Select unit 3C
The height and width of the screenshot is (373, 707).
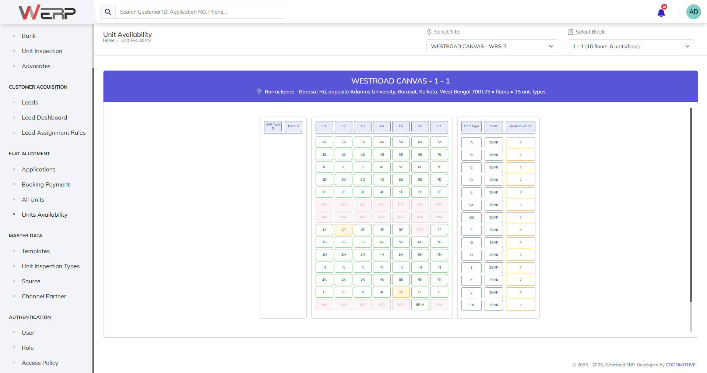(363, 167)
